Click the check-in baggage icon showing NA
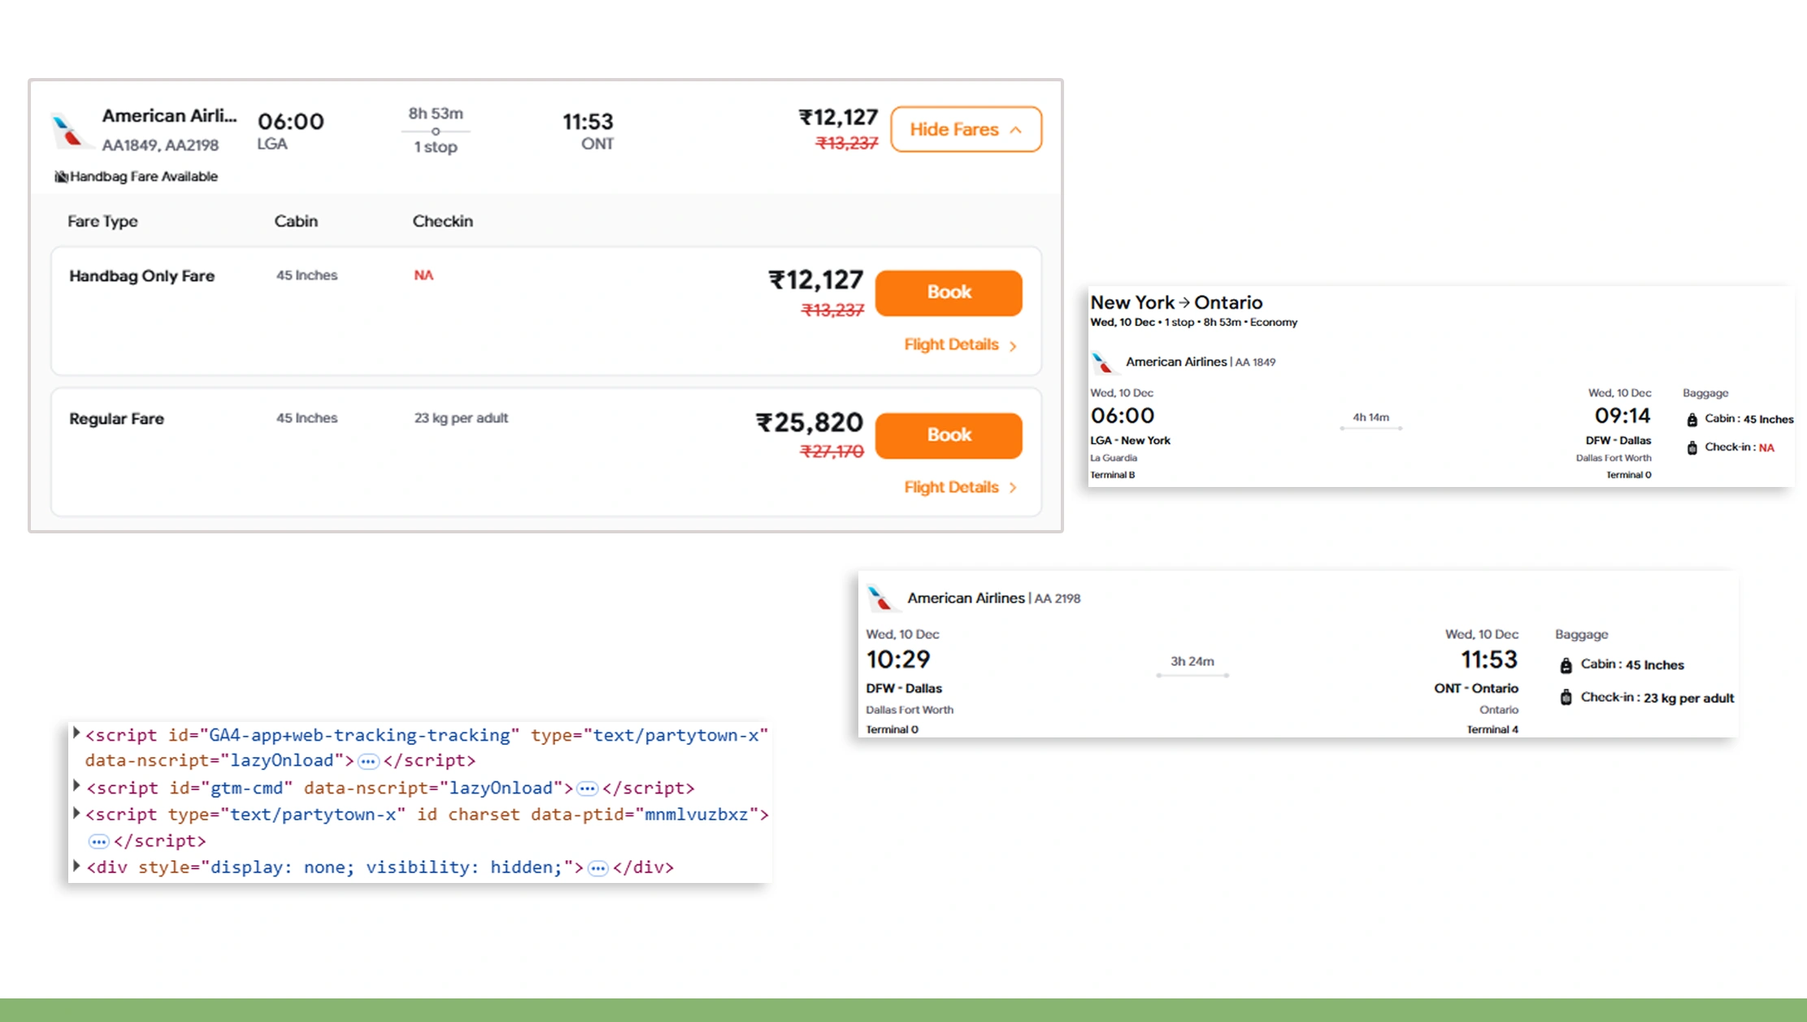1807x1022 pixels. pos(1693,447)
